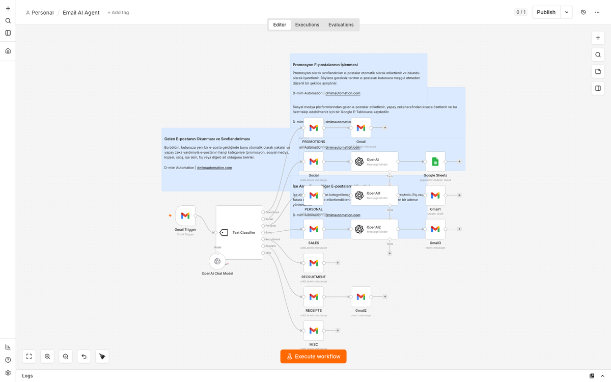Select the PERSONAL Gmail node
The height and width of the screenshot is (382, 611).
pos(314,196)
